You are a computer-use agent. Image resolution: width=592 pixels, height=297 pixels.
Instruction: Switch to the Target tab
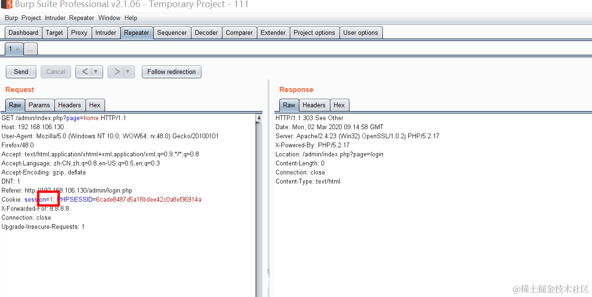point(54,32)
